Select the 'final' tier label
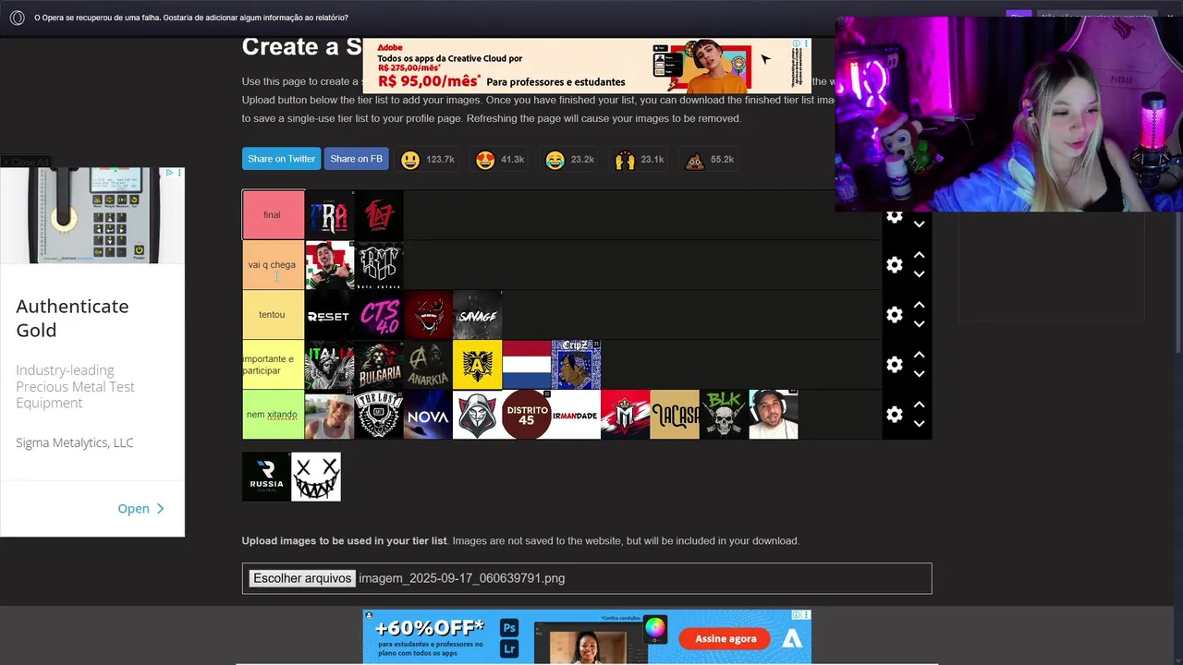1183x665 pixels. (x=273, y=215)
